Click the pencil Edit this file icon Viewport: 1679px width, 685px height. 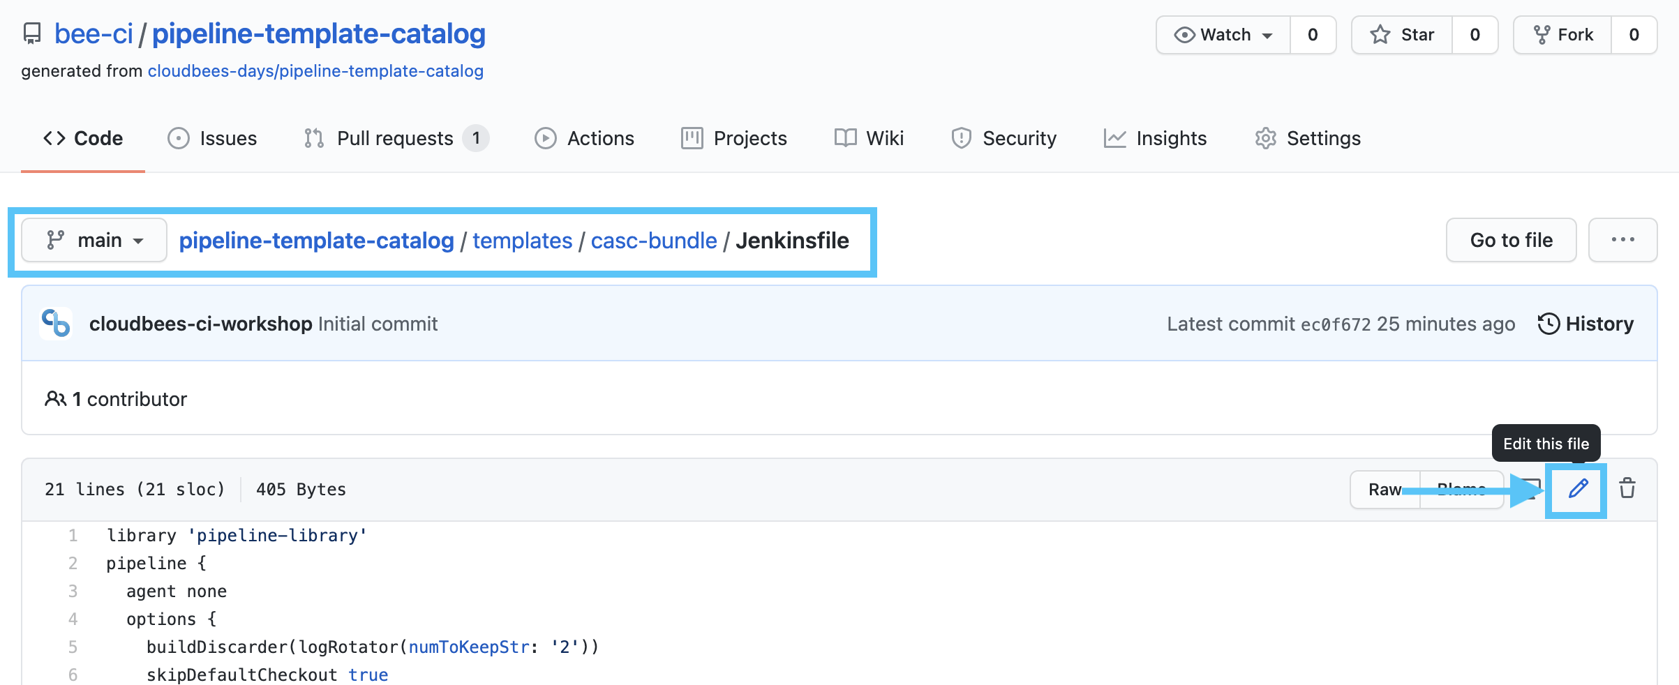coord(1578,489)
